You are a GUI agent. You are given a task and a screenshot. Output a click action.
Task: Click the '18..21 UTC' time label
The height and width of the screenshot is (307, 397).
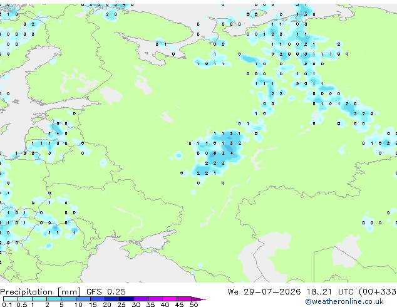330,292
